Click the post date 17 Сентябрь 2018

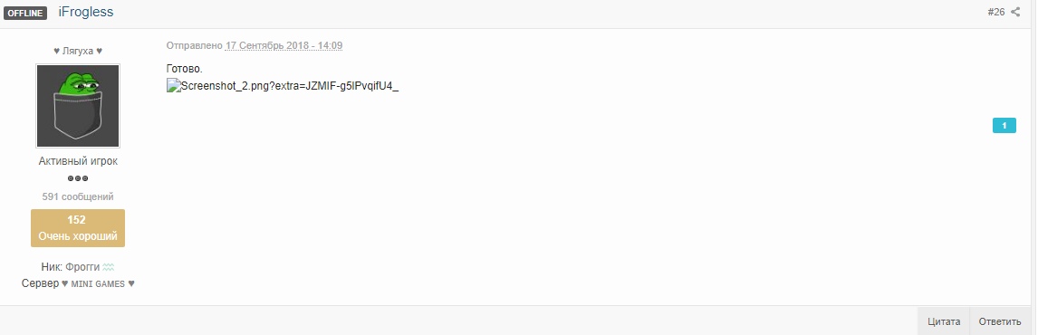click(284, 45)
